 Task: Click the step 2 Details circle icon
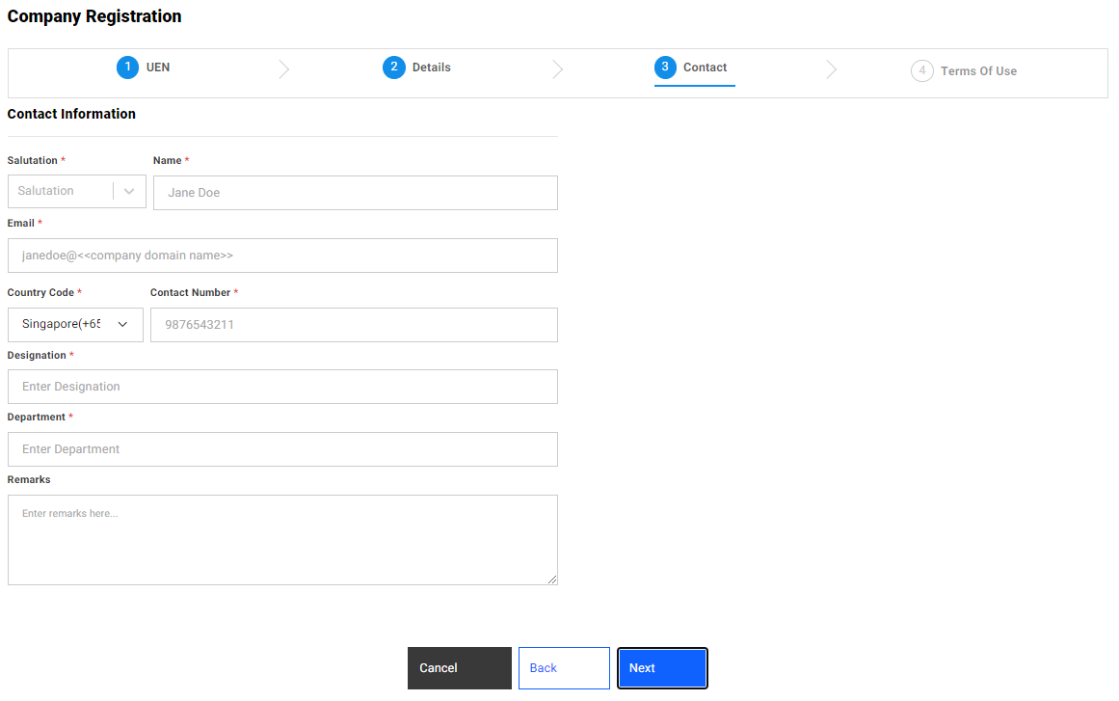pos(394,67)
